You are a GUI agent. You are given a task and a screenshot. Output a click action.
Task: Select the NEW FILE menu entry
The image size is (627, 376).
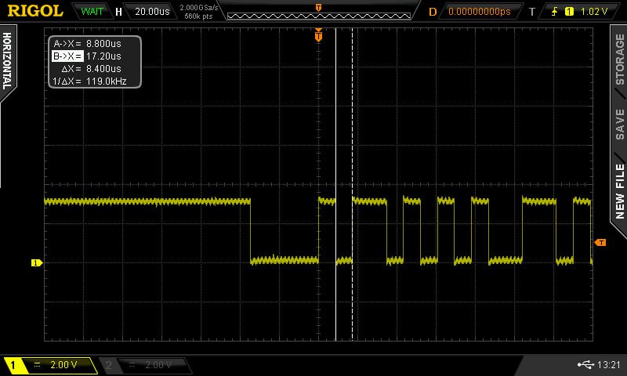[619, 192]
